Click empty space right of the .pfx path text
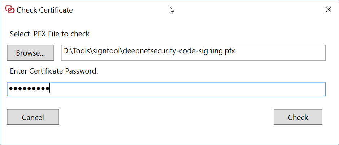 pos(282,53)
